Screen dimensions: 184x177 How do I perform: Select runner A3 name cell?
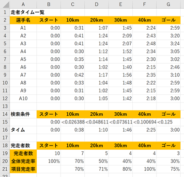pyautogui.click(x=23, y=44)
